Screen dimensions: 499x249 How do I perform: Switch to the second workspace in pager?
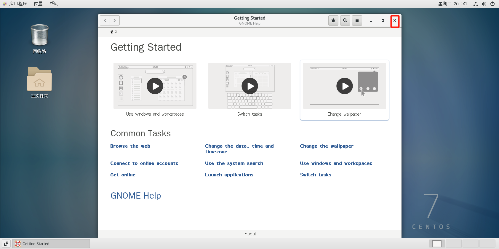(x=453, y=244)
